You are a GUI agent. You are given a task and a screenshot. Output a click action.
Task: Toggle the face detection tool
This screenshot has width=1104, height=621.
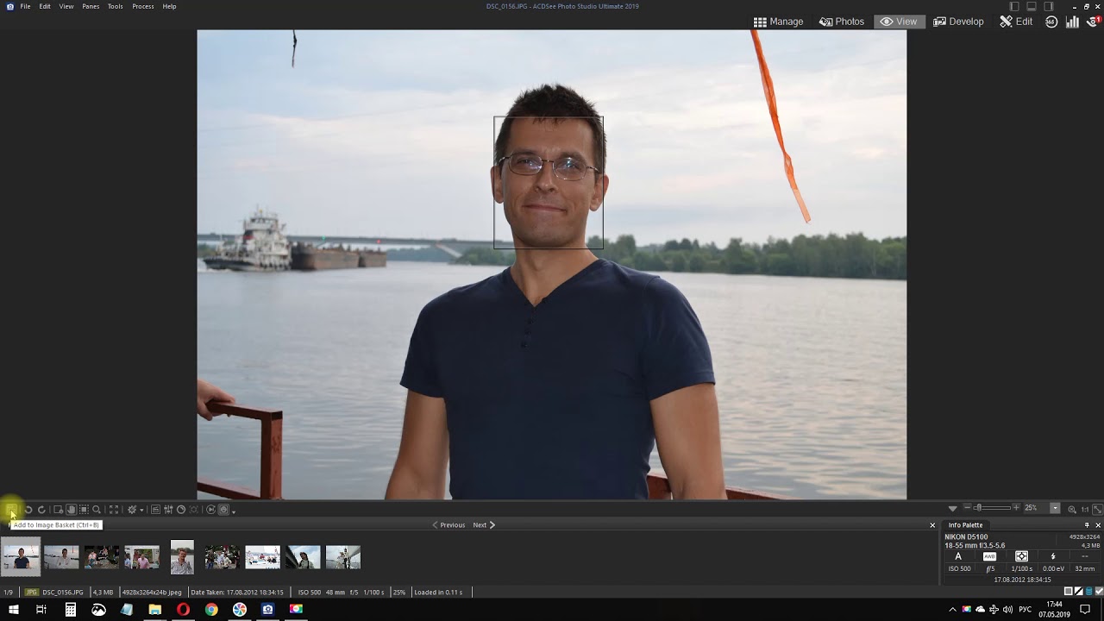224,510
